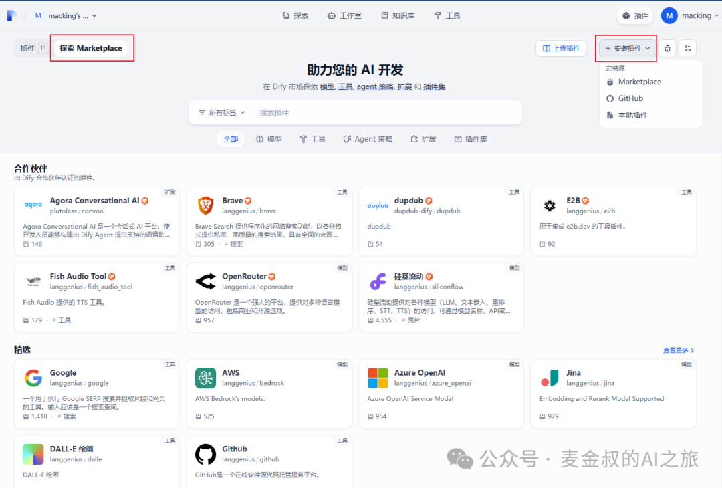
Task: Click the agent 策略 link in subtitle
Action: point(375,86)
